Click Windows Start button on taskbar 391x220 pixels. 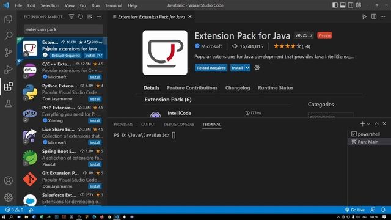(x=4, y=217)
